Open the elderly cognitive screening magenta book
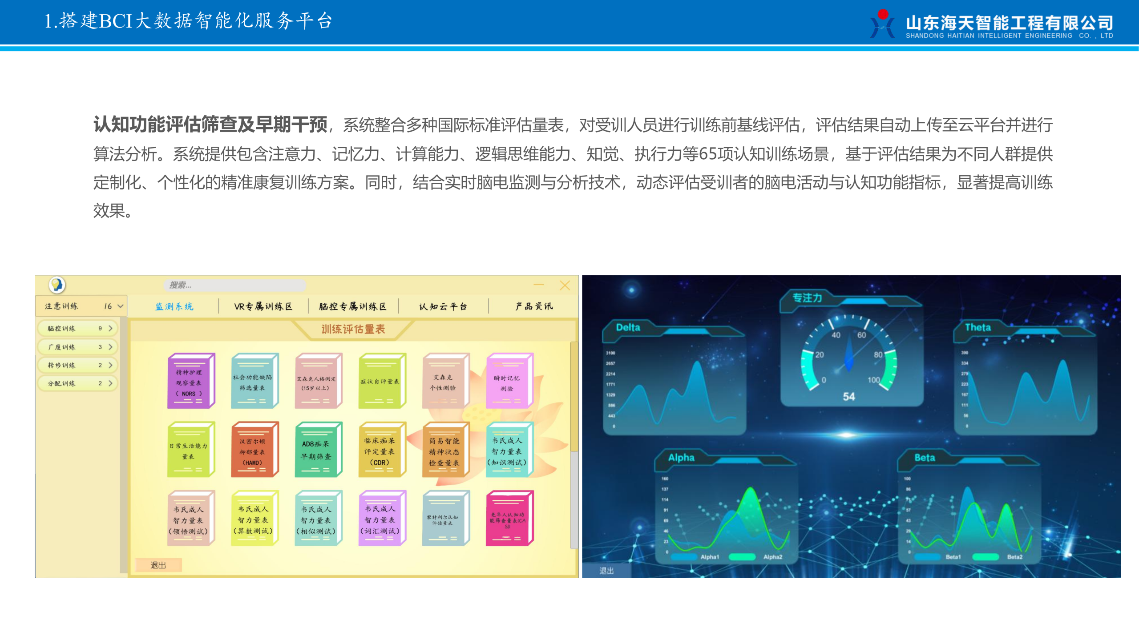Viewport: 1139px width, 640px height. point(508,519)
